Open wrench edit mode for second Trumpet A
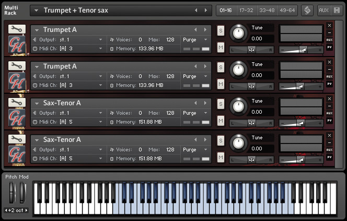The height and width of the screenshot is (221, 347). tap(17, 65)
